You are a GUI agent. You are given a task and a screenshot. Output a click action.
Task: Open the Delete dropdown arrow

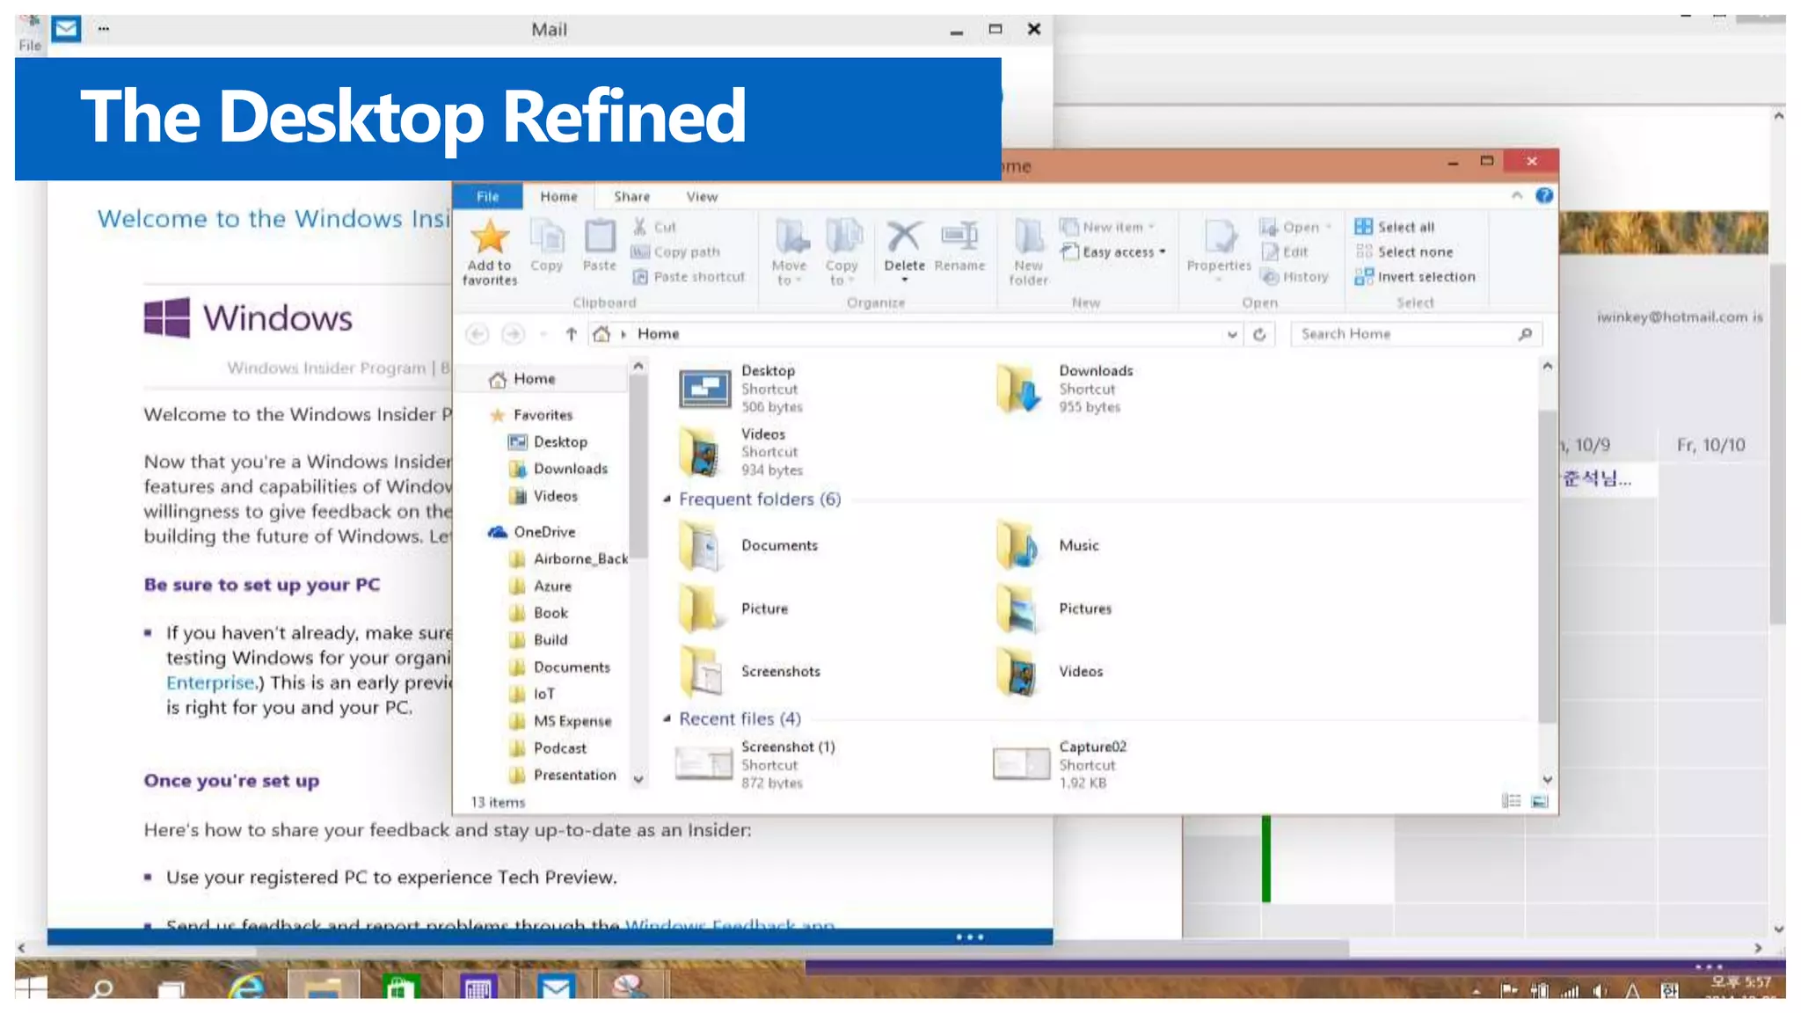tap(904, 281)
